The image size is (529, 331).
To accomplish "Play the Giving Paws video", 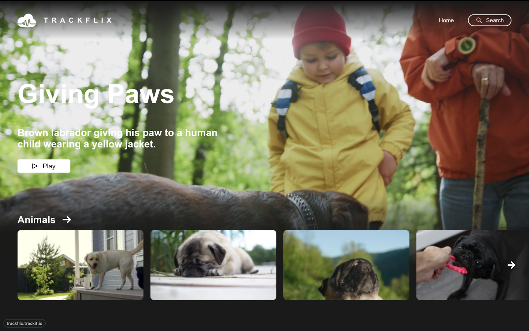I will coord(44,166).
